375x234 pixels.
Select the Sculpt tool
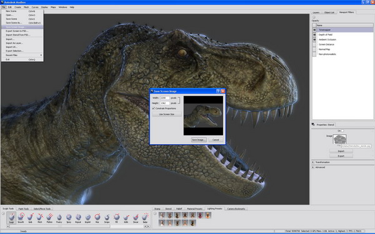[11, 218]
